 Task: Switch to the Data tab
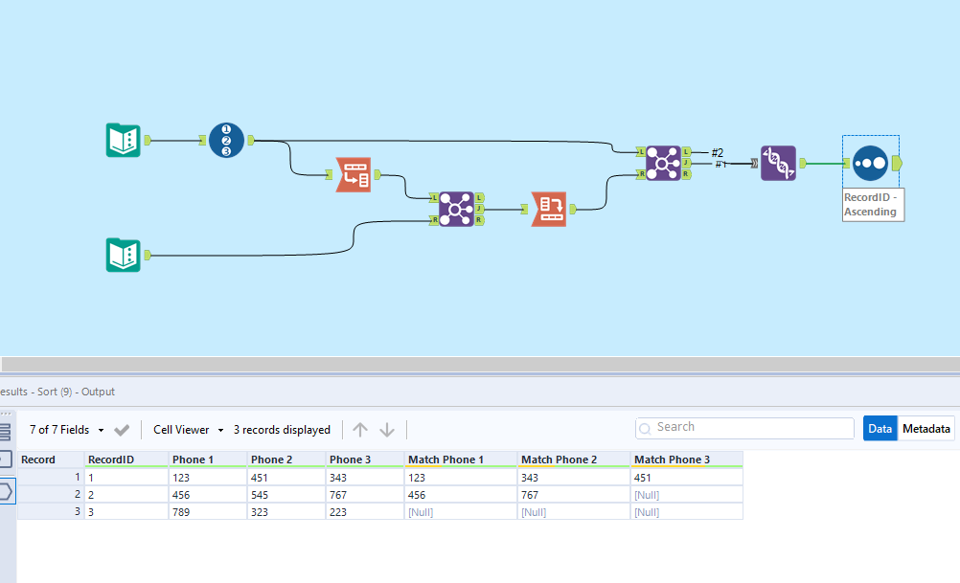point(880,428)
